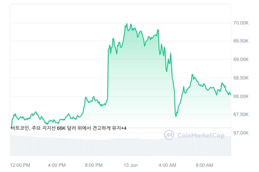This screenshot has height=172, width=259.
Task: Click the 68.00K price axis label
Action: tap(241, 96)
